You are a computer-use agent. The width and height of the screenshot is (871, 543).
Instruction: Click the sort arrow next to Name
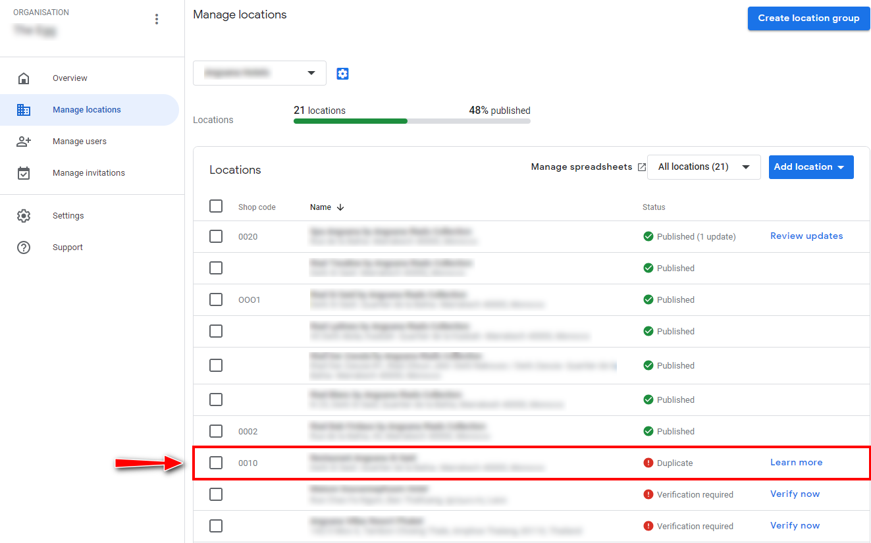pyautogui.click(x=340, y=207)
